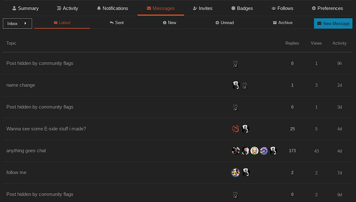Open the Summary tab
The width and height of the screenshot is (356, 202).
25,8
